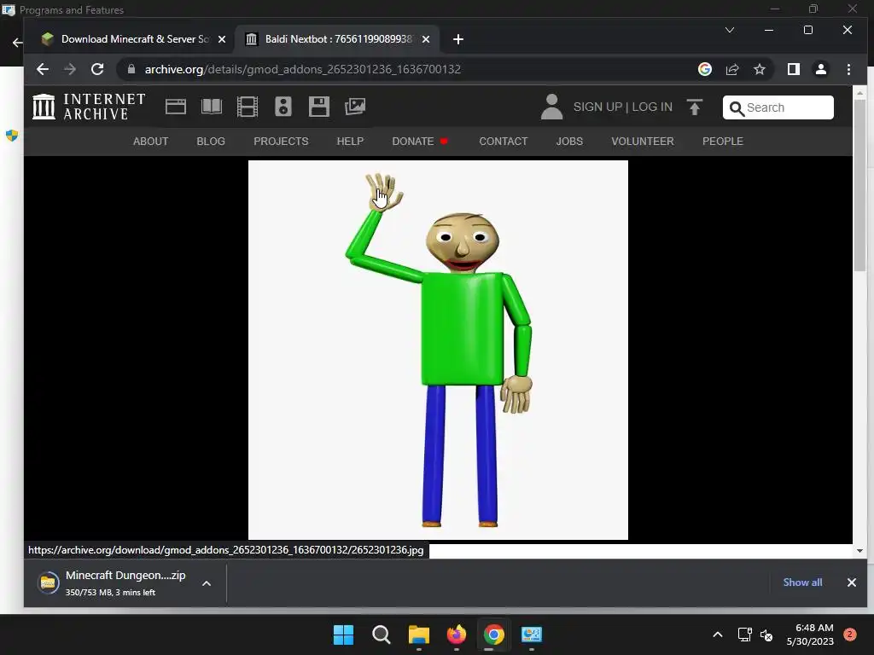Click the SIGN UP link

click(x=597, y=107)
